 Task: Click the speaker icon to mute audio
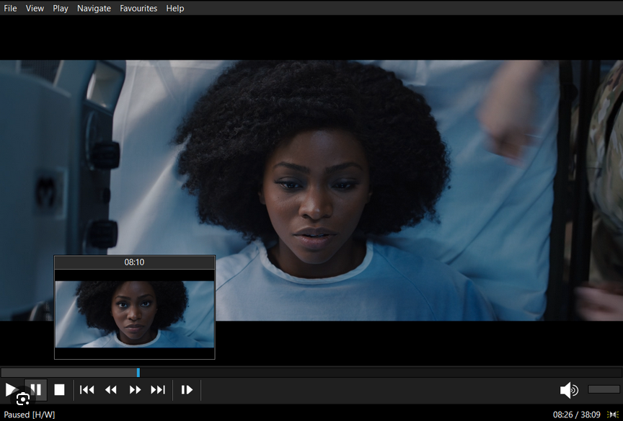pos(569,390)
